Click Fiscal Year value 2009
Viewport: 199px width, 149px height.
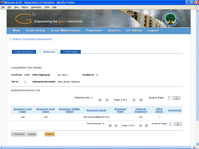pos(27,75)
